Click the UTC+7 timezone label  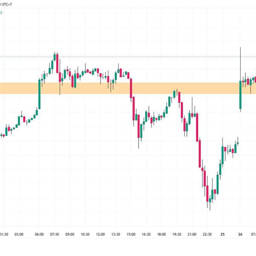click(7, 4)
